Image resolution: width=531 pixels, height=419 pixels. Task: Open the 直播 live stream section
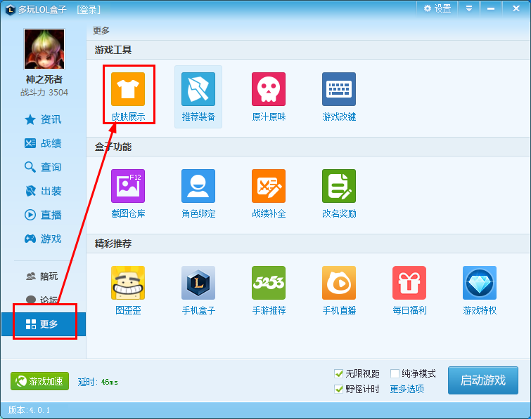(x=43, y=215)
